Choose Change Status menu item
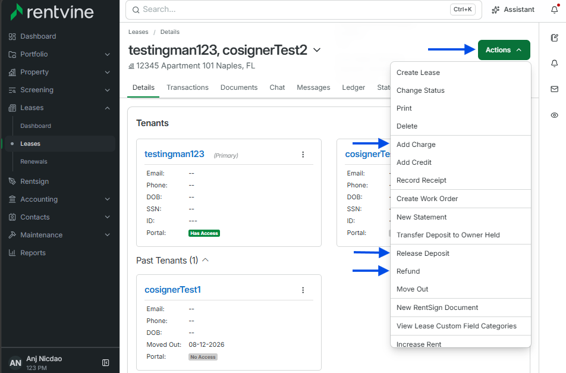The width and height of the screenshot is (566, 373). pos(461,90)
